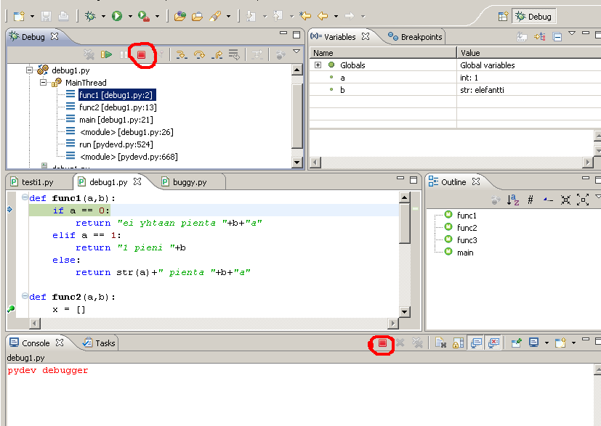Collapse the MainThread tree node
The height and width of the screenshot is (426, 601).
44,83
